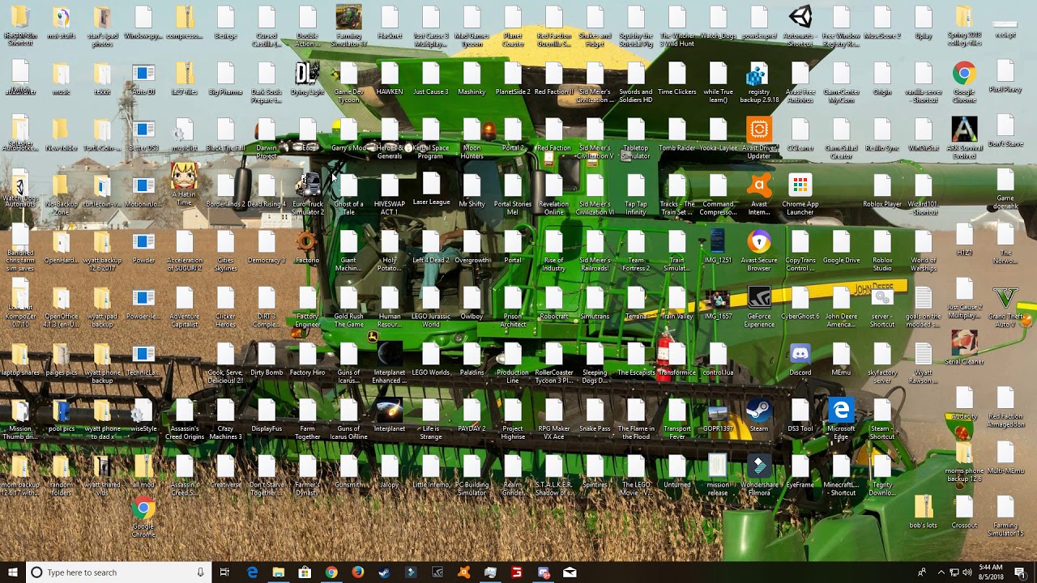Open Google Chrome from the taskbar
This screenshot has width=1037, height=583.
click(x=331, y=572)
